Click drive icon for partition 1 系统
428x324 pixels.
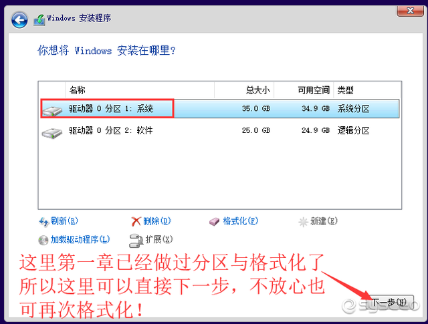52,110
